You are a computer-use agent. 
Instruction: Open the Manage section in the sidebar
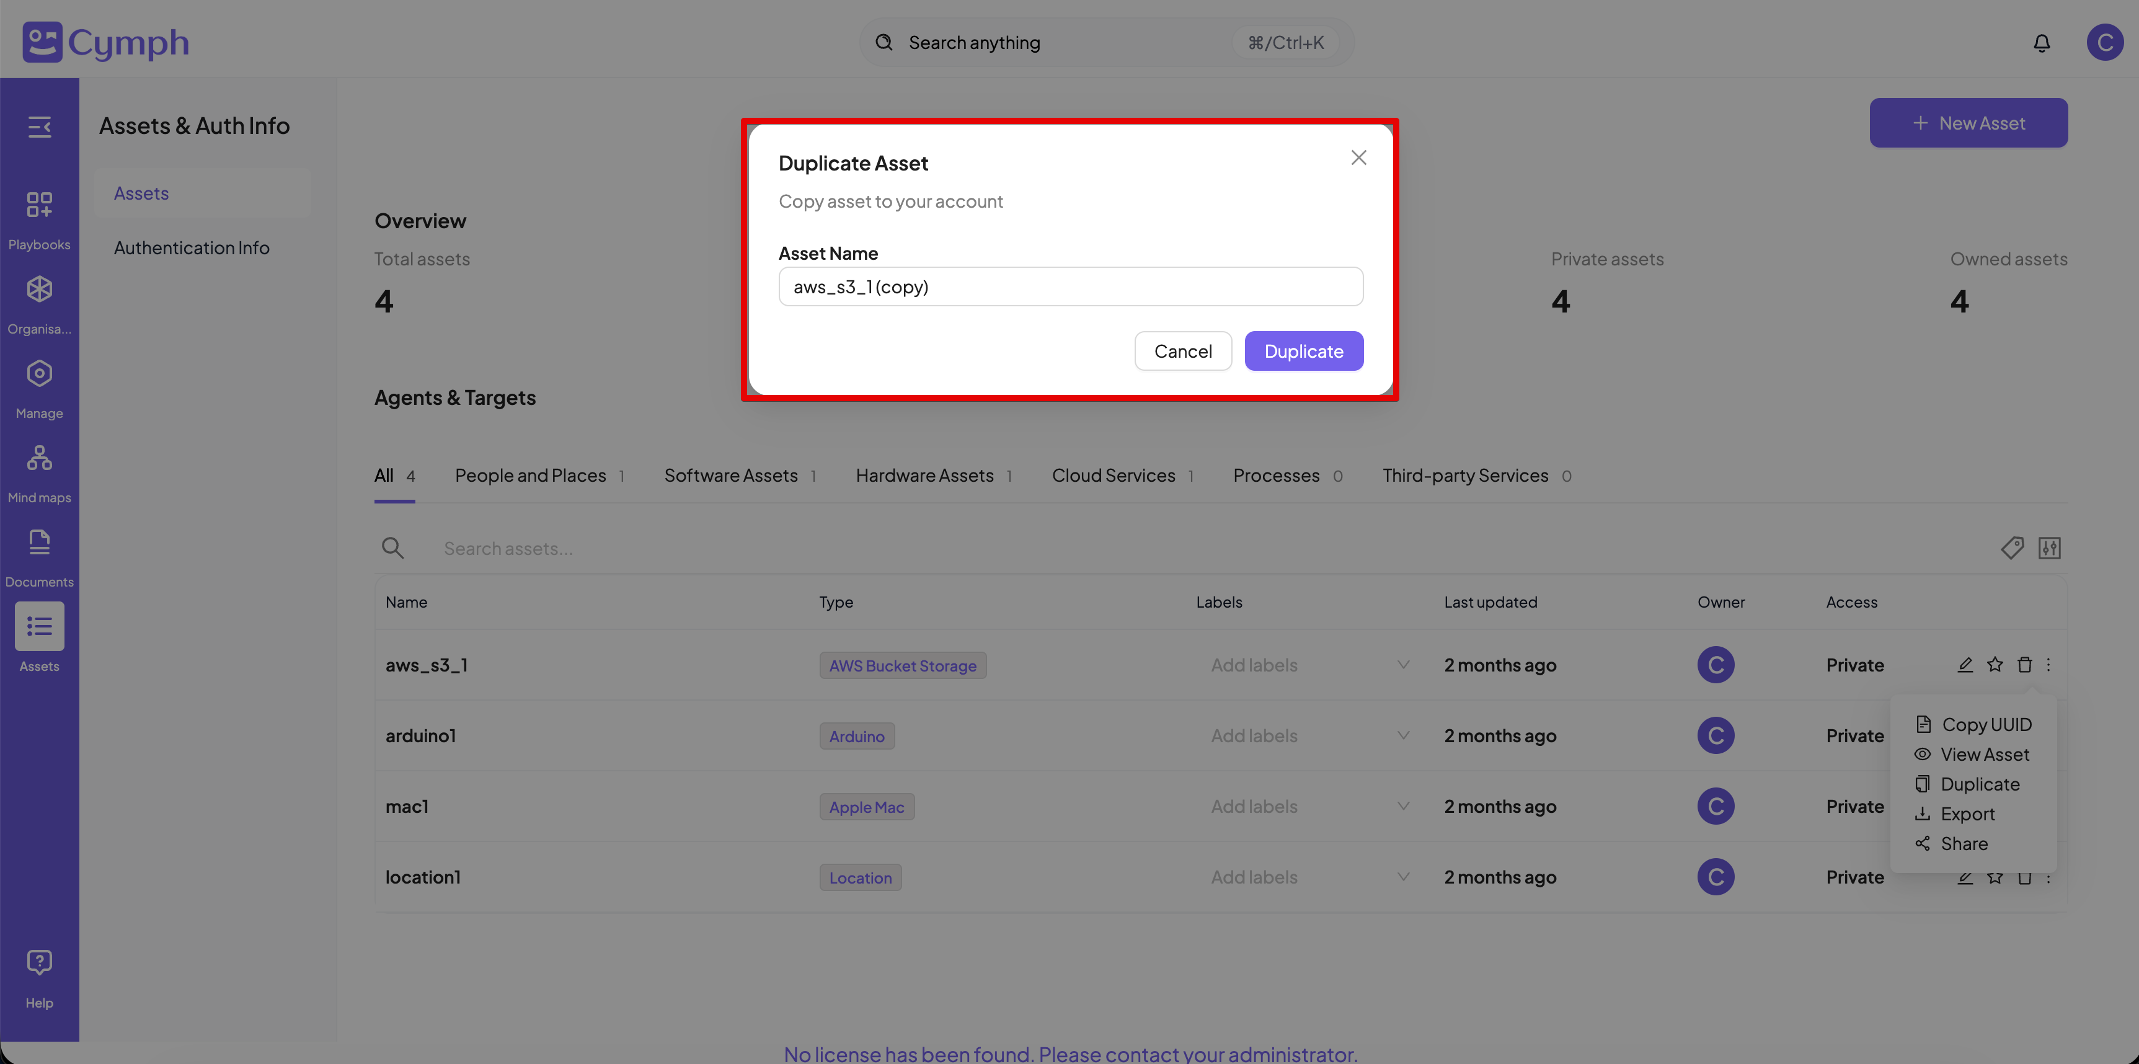coord(39,386)
